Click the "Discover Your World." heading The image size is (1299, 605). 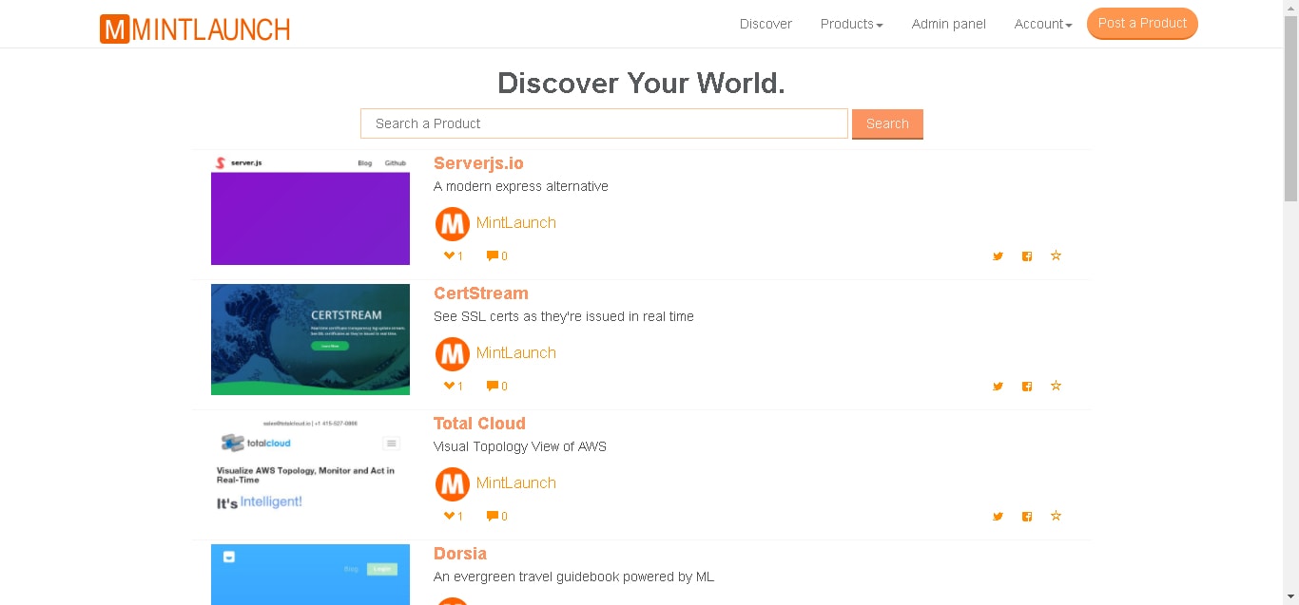point(641,83)
